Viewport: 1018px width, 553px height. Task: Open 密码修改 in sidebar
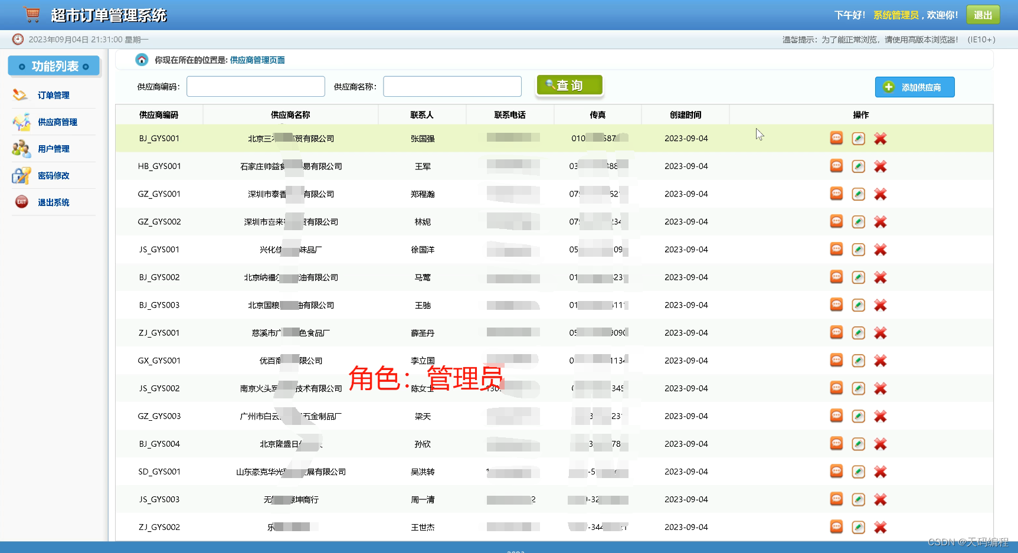click(x=53, y=176)
